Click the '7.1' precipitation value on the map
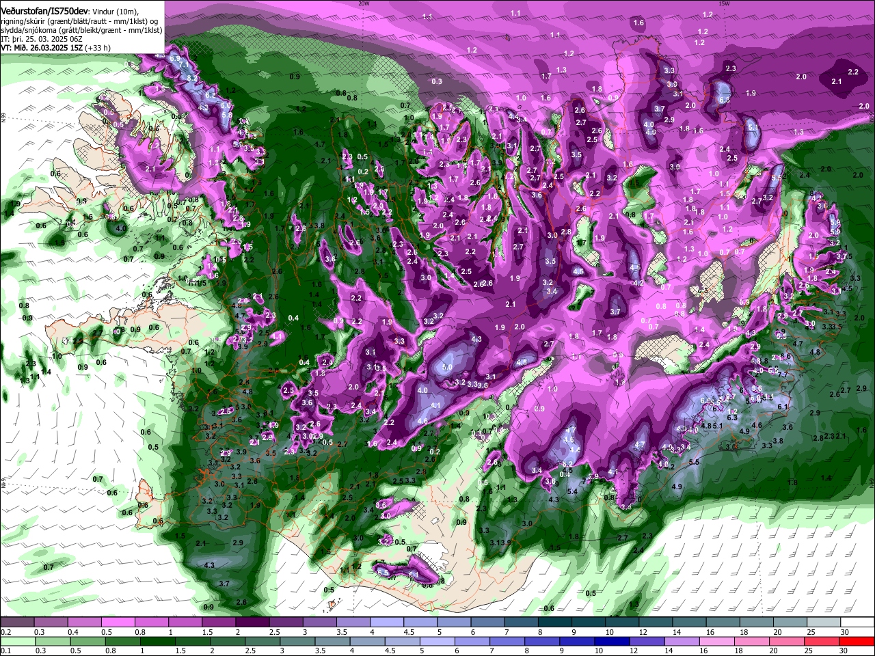Screen dimensions: 875x656 coord(184,64)
